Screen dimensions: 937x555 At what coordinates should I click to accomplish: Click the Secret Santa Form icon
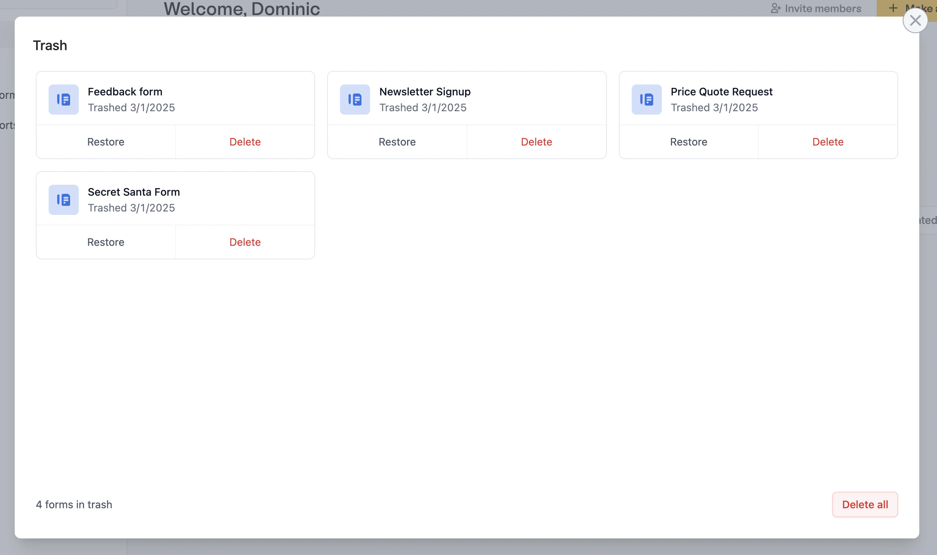(x=63, y=200)
